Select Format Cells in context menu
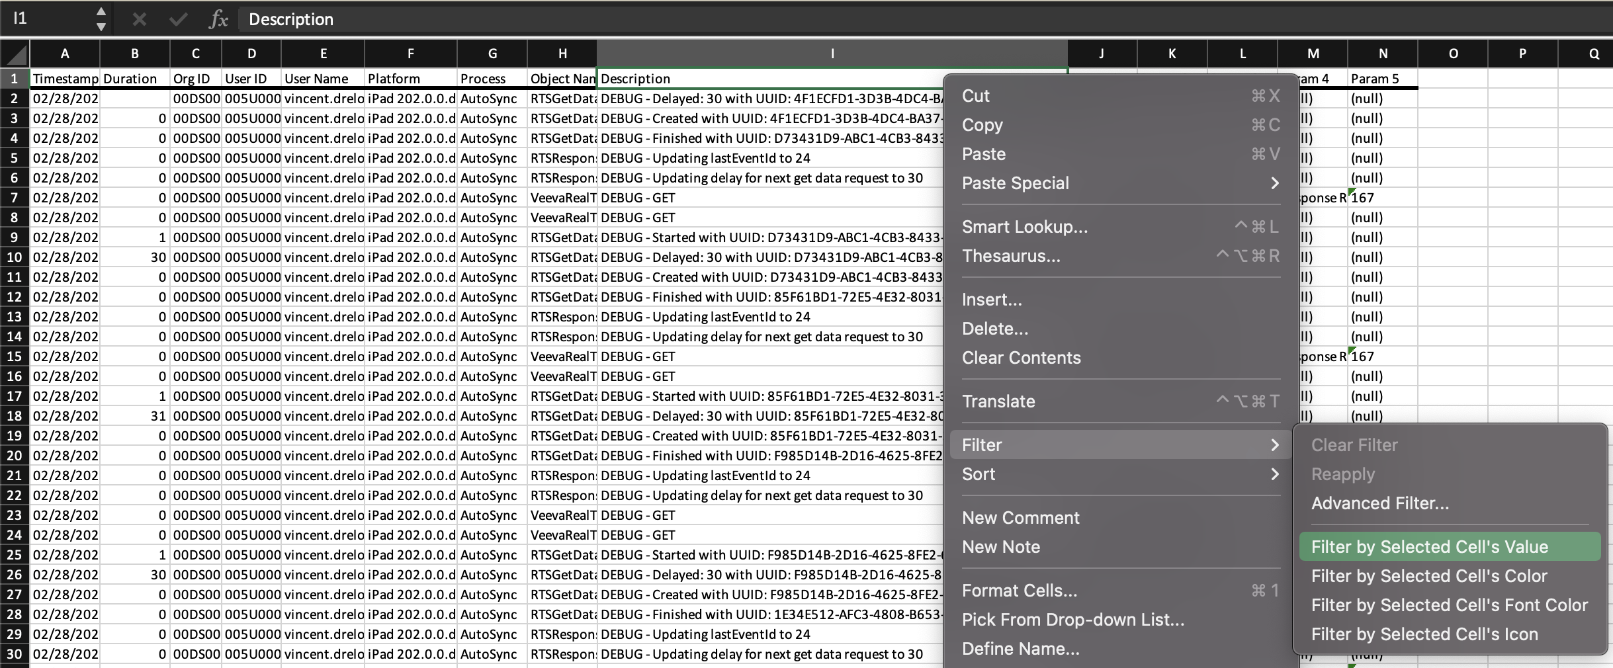 tap(1020, 591)
